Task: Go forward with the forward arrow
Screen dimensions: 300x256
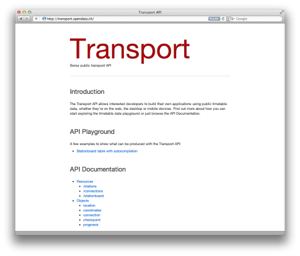Action: [x=27, y=19]
